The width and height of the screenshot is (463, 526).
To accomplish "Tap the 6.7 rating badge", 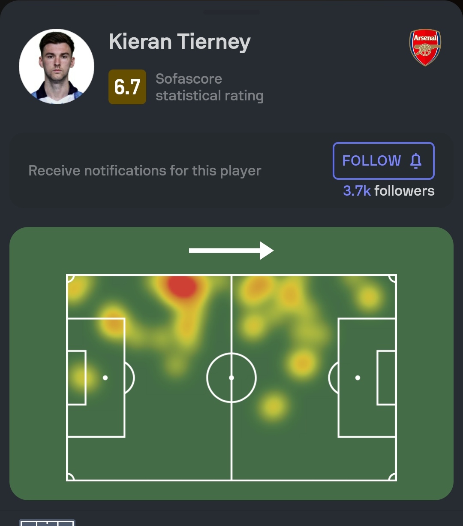I will 127,87.
